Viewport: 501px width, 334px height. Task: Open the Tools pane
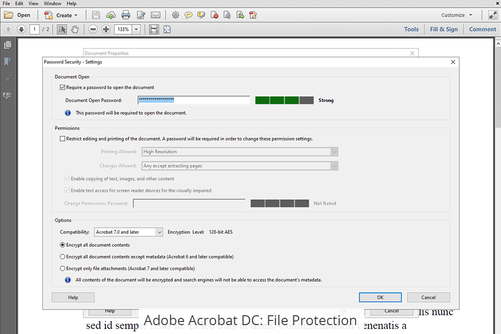(411, 29)
